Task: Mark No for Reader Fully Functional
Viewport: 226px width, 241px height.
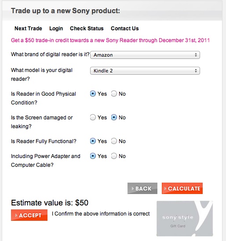Action: tap(114, 141)
